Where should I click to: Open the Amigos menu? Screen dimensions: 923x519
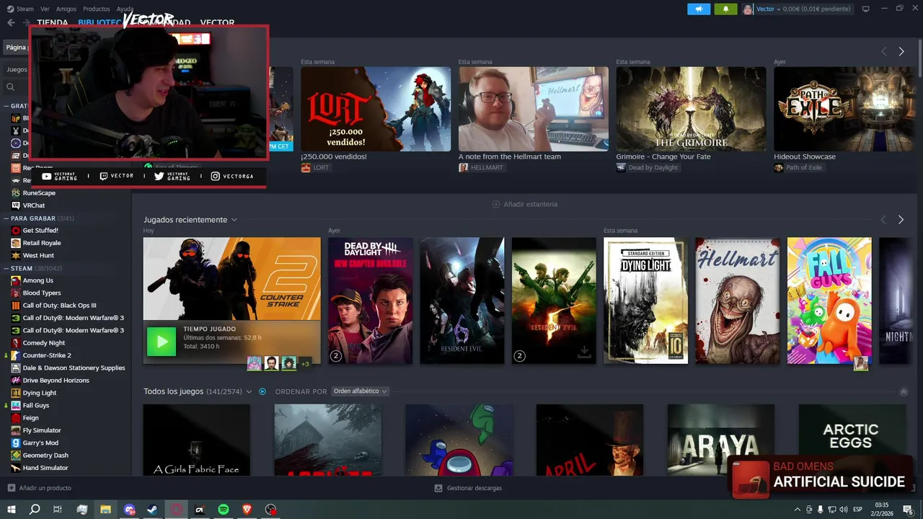pos(66,9)
